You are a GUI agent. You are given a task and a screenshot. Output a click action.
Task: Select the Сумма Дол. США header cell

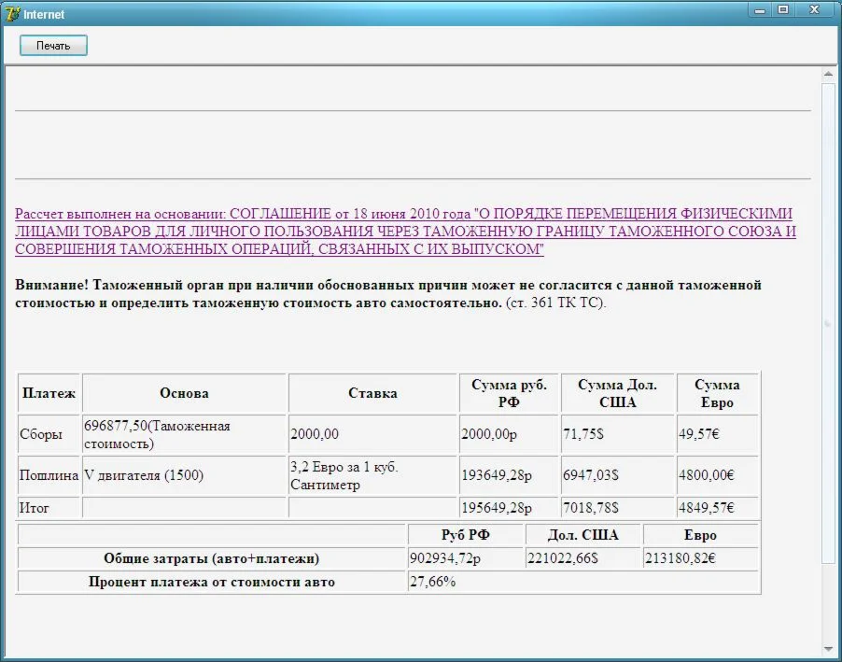pos(617,393)
